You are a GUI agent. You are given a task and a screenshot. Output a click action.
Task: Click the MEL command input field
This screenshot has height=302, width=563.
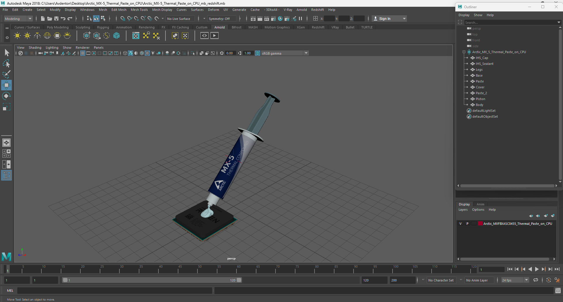tap(114, 291)
